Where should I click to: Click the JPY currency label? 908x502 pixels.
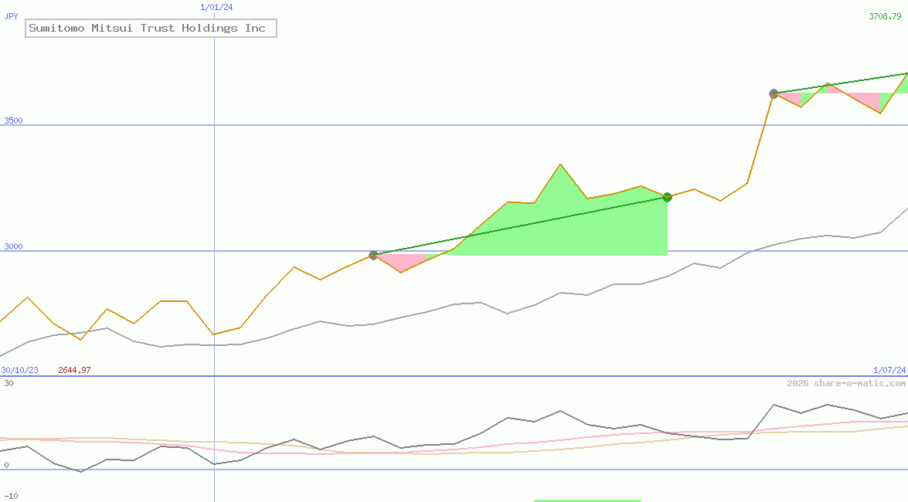coord(11,16)
